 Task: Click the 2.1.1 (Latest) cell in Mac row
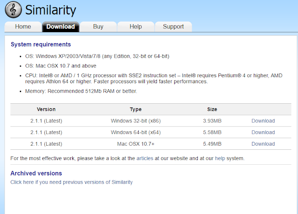46,144
